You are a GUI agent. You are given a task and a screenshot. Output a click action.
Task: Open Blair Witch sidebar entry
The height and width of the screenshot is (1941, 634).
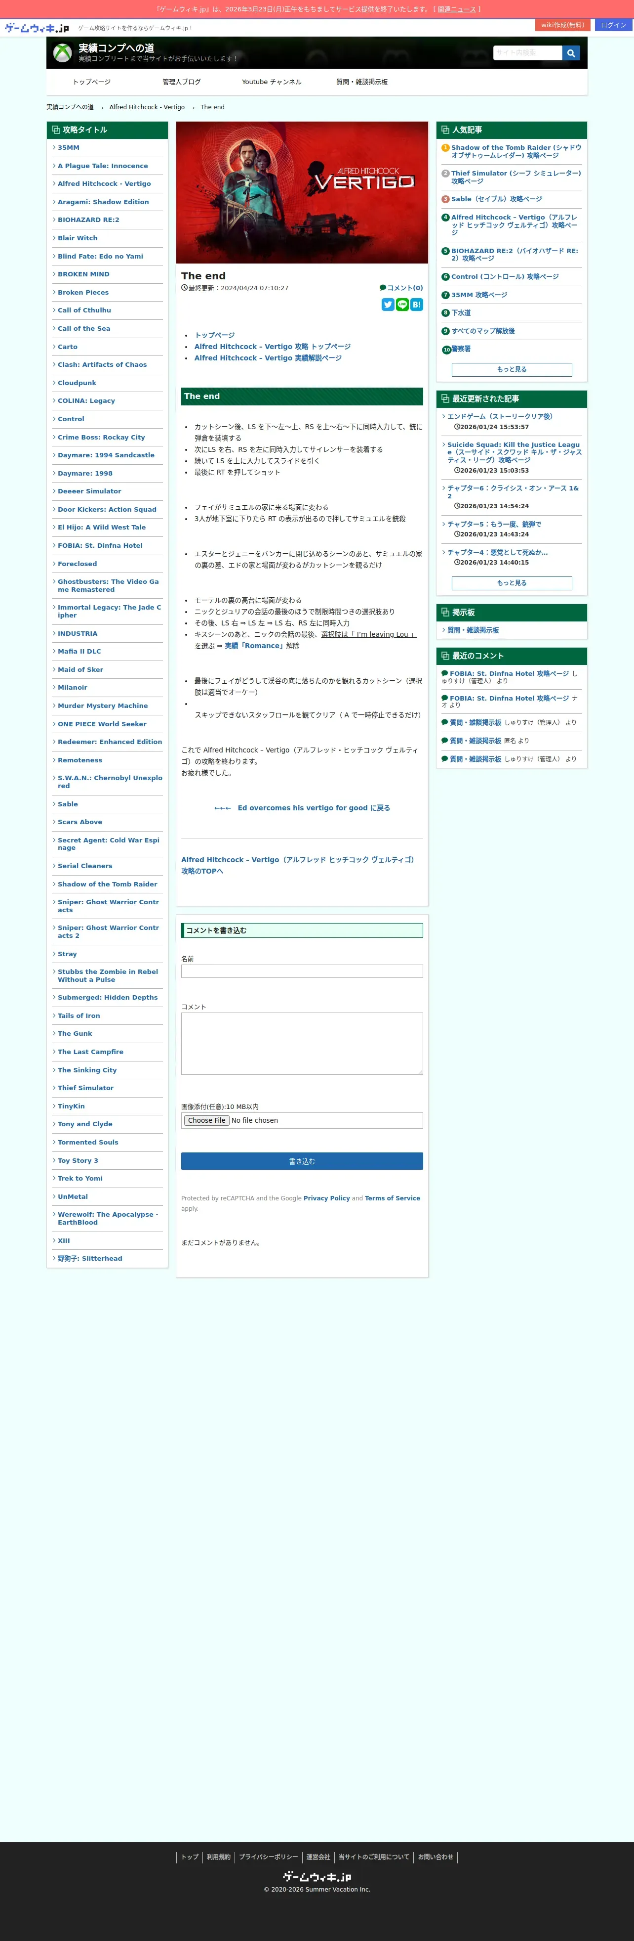pyautogui.click(x=78, y=238)
